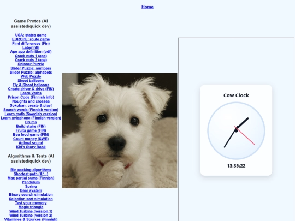Screen dimensions: 295x221
Task: Open the Pendulum link
Action: pos(31,182)
